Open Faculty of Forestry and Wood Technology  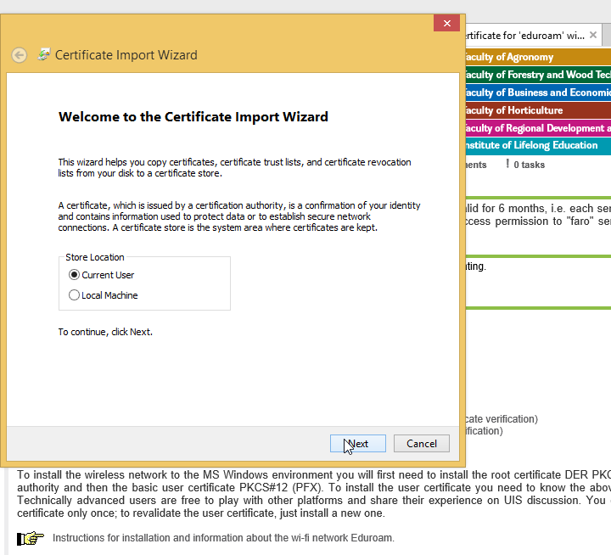[x=538, y=75]
